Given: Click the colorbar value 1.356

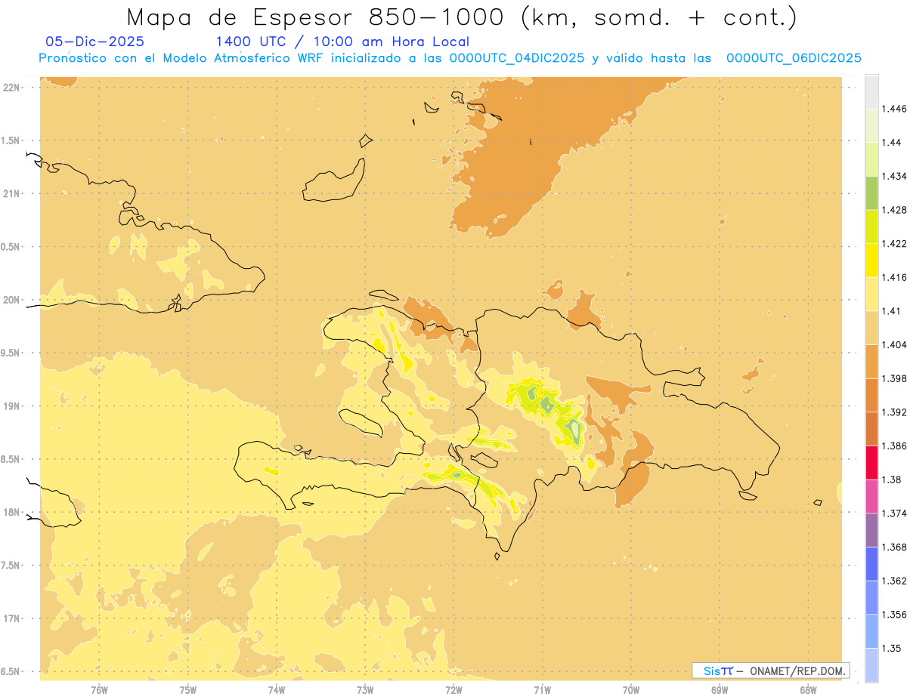Looking at the screenshot, I should click(x=894, y=614).
